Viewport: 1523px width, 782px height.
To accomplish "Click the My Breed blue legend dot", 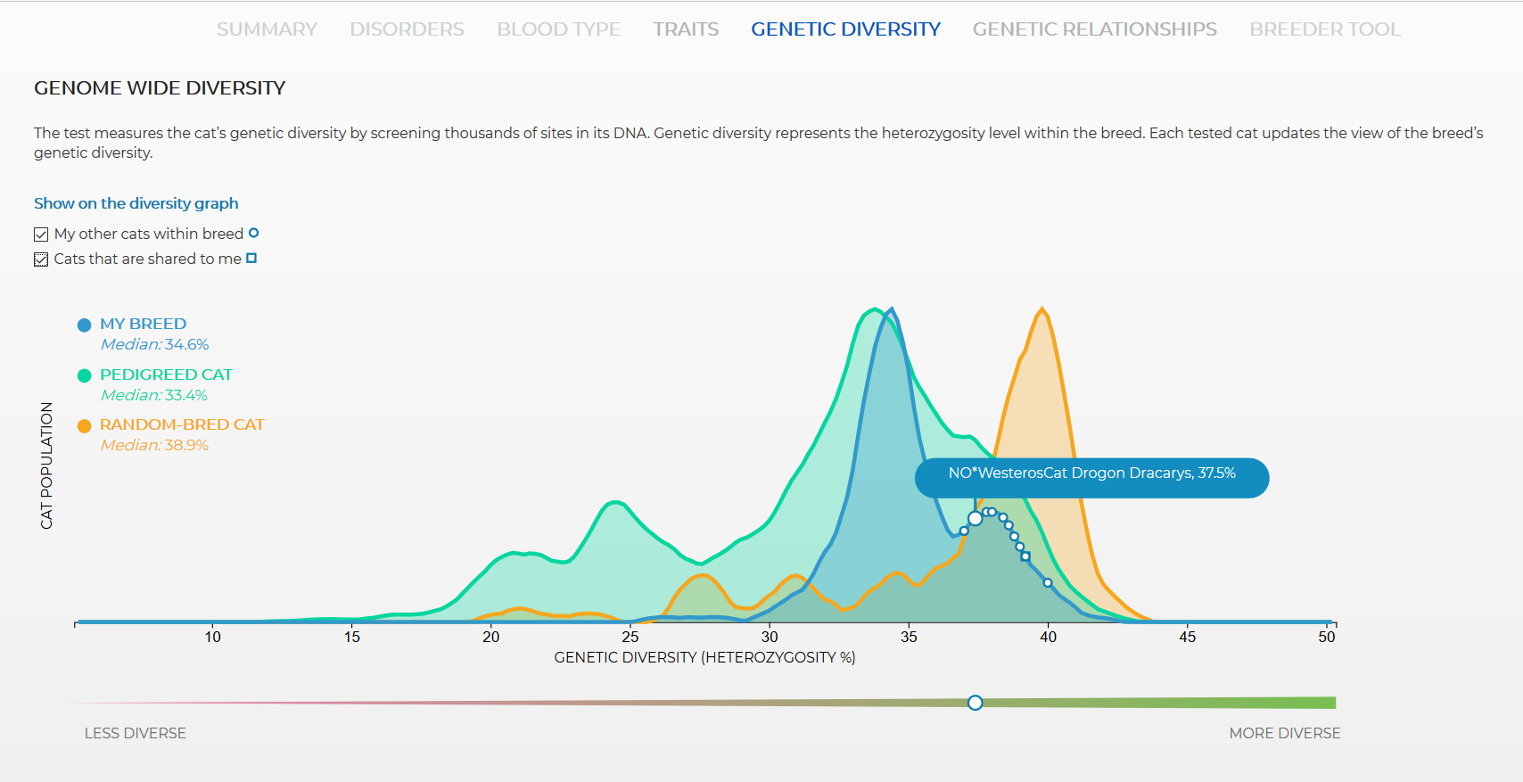I will click(x=85, y=325).
